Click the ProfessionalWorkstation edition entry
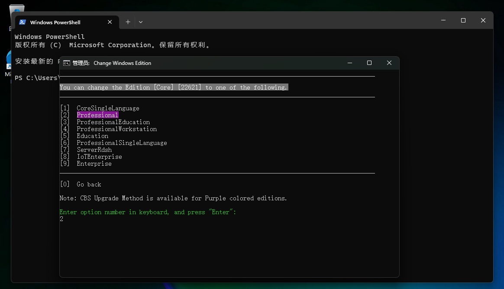Screen dimensions: 504x289 click(116, 129)
